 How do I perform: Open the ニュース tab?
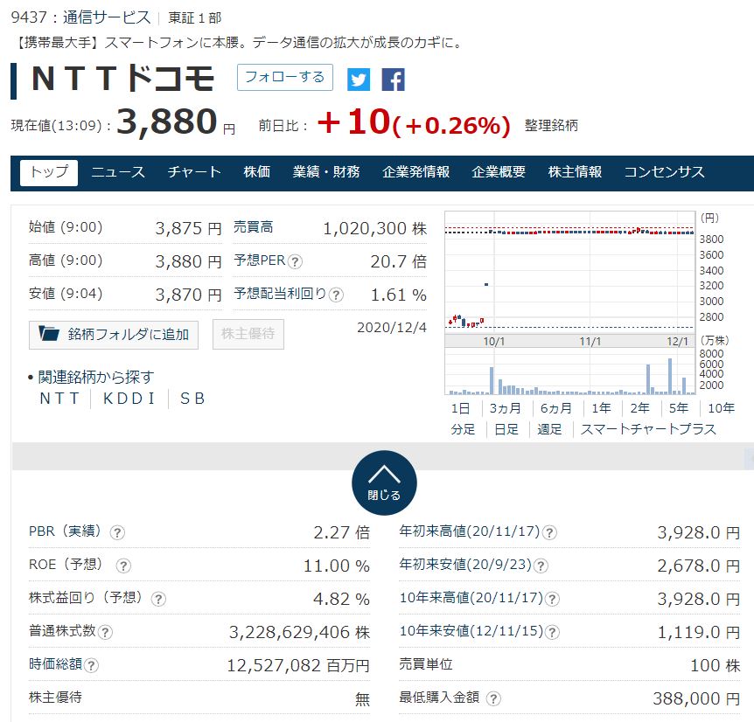click(118, 172)
